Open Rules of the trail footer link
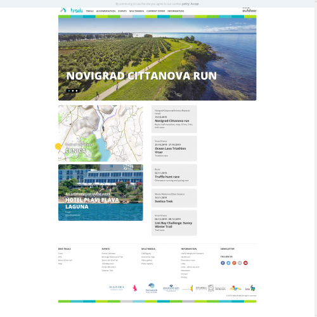This screenshot has width=317, height=317. click(x=65, y=260)
